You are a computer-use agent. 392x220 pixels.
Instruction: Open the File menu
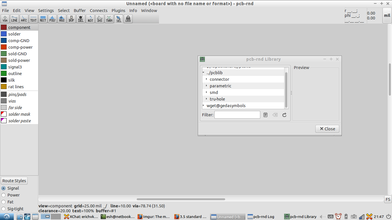pos(5,11)
